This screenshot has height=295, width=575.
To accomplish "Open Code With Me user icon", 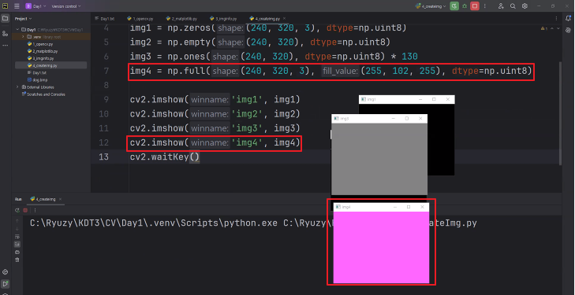I will (501, 6).
